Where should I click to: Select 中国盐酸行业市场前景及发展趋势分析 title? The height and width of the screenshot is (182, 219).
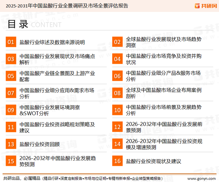[x=164, y=110]
